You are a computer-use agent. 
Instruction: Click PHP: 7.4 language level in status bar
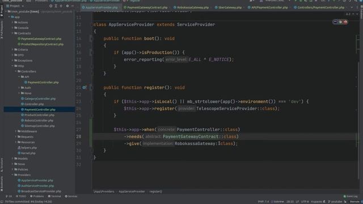(264, 202)
